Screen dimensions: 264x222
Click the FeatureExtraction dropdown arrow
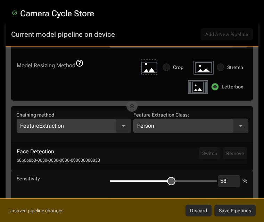pyautogui.click(x=124, y=126)
